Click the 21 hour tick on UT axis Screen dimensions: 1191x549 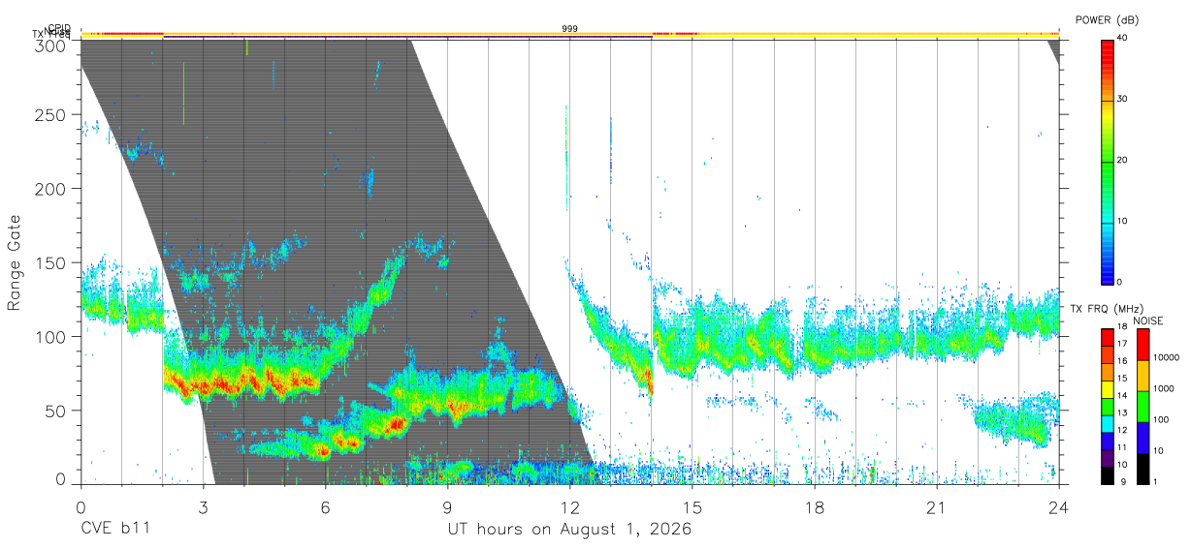coord(937,507)
